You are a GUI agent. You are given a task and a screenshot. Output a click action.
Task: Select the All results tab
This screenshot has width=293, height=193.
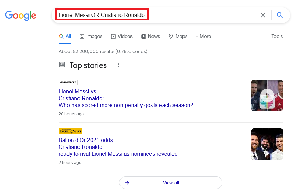coord(65,36)
